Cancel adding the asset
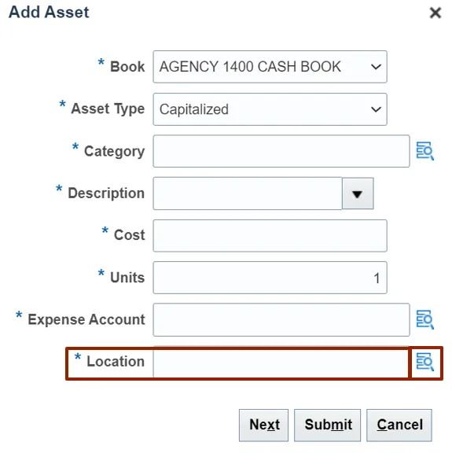 [x=399, y=425]
